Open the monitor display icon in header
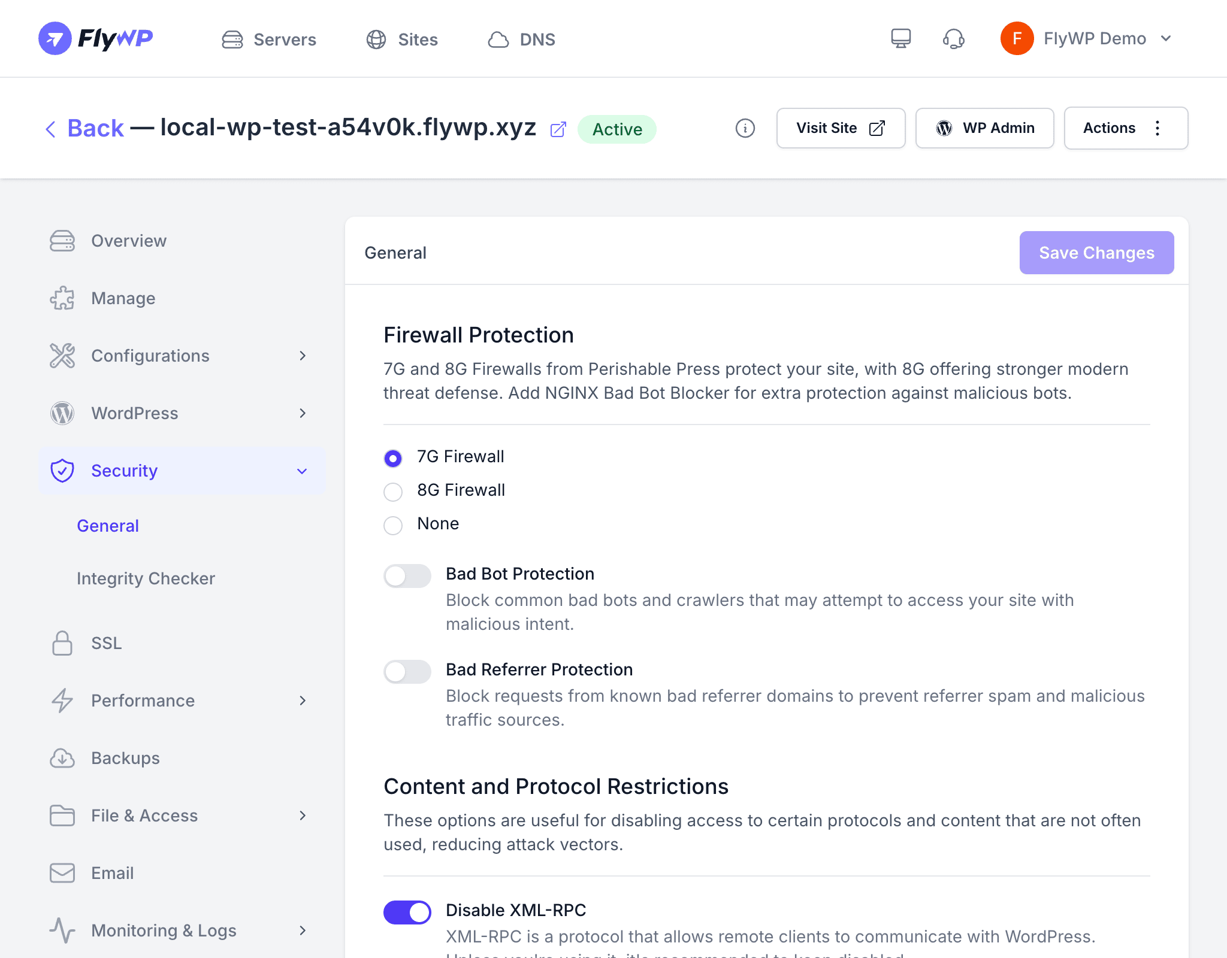The height and width of the screenshot is (958, 1227). 900,39
